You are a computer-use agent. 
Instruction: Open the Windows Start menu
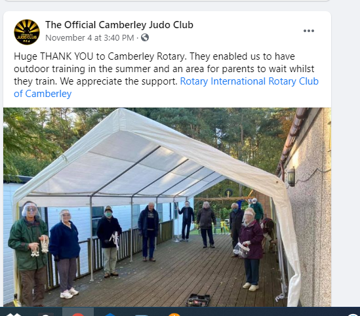coord(14,315)
